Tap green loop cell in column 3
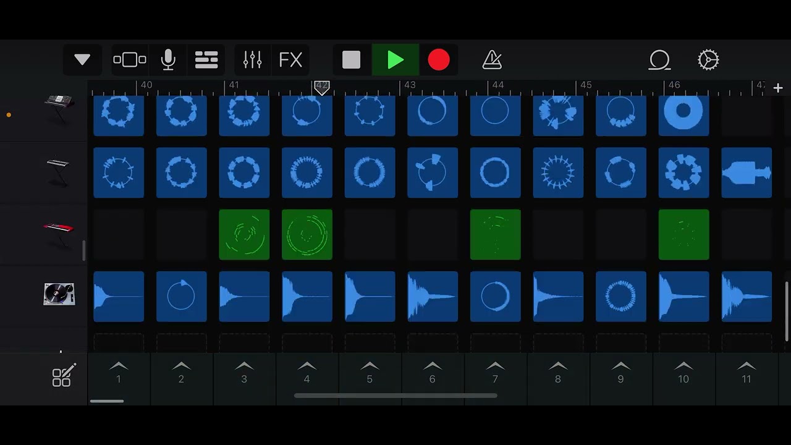Viewport: 791px width, 445px height. click(244, 235)
